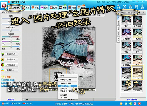Click the 局部变色笔 button
The height and width of the screenshot is (106, 147).
(11, 65)
